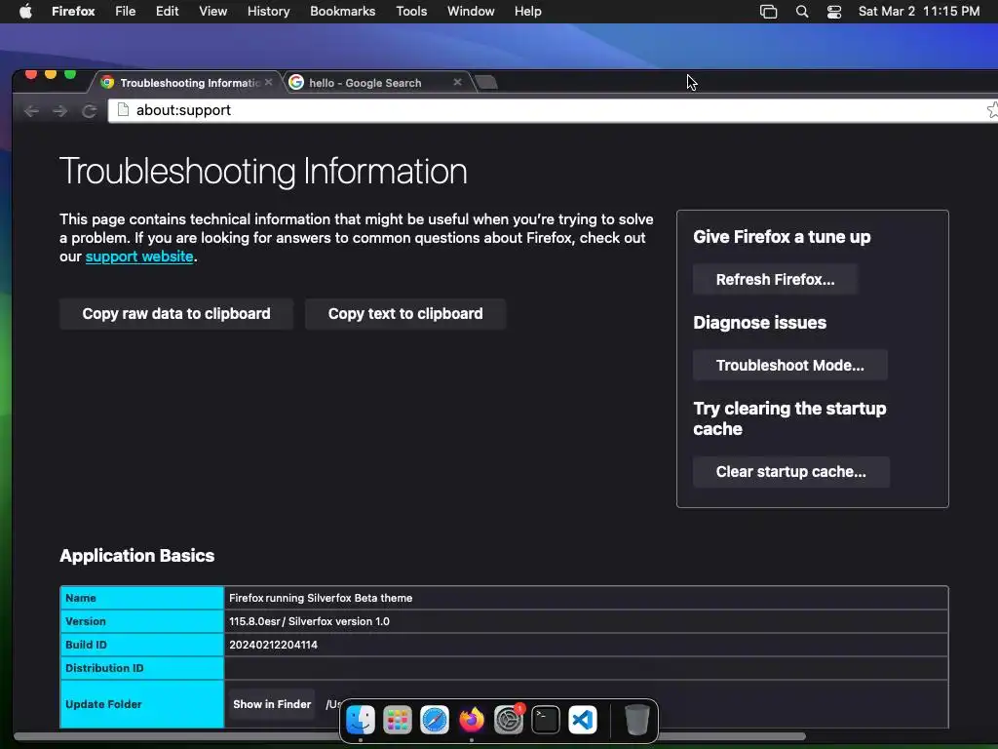Open Safari from the Dock
Viewport: 998px width, 749px height.
pos(435,721)
